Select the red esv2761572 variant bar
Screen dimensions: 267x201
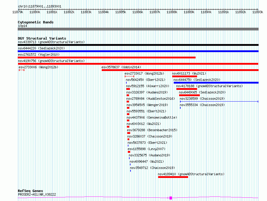(106, 58)
